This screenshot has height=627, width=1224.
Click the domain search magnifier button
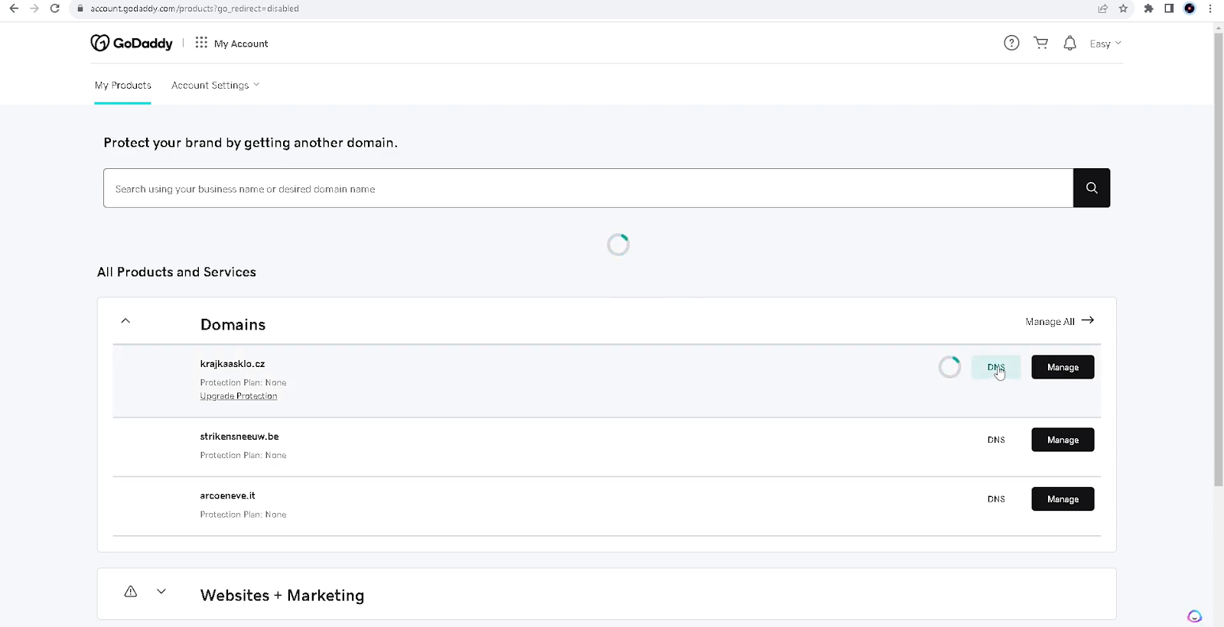[x=1092, y=188]
